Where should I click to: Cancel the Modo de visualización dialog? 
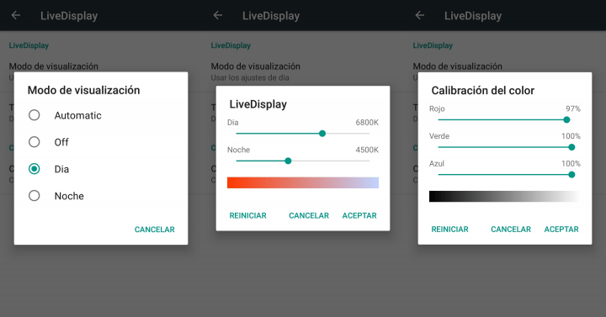pos(155,230)
